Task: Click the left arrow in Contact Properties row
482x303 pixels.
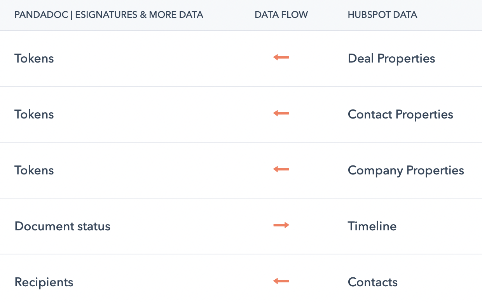Action: click(281, 113)
